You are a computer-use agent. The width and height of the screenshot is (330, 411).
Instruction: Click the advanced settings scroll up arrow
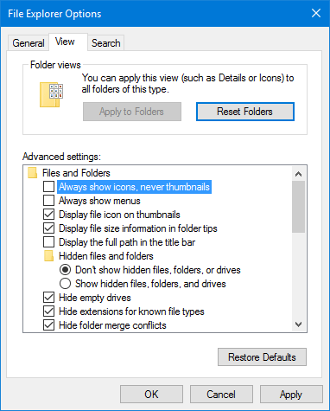[299, 174]
